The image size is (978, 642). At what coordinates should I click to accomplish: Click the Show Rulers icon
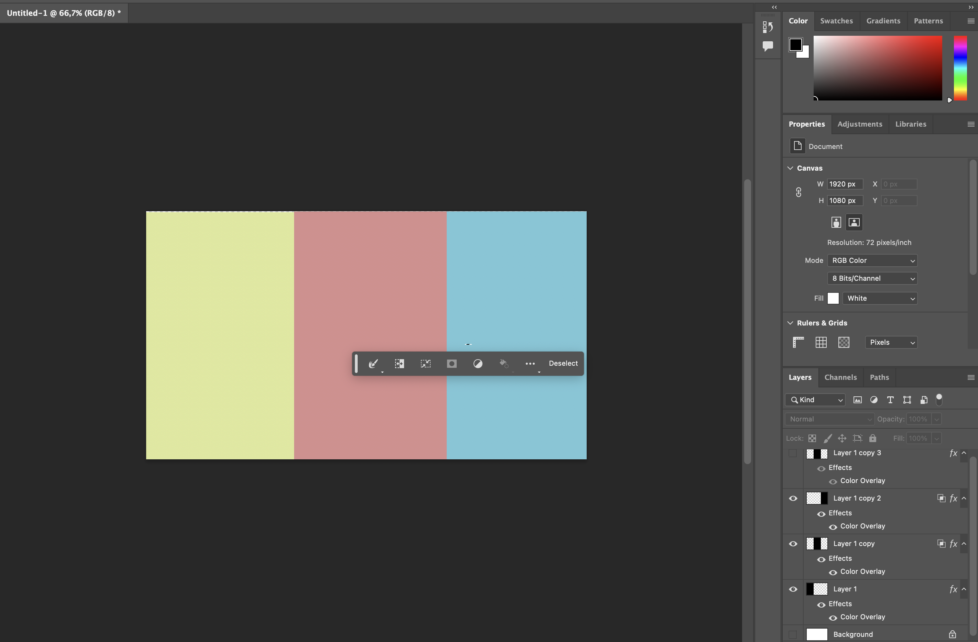(798, 342)
